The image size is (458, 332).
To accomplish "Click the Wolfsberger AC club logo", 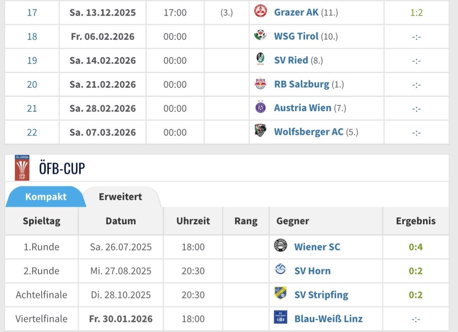I will pyautogui.click(x=260, y=131).
